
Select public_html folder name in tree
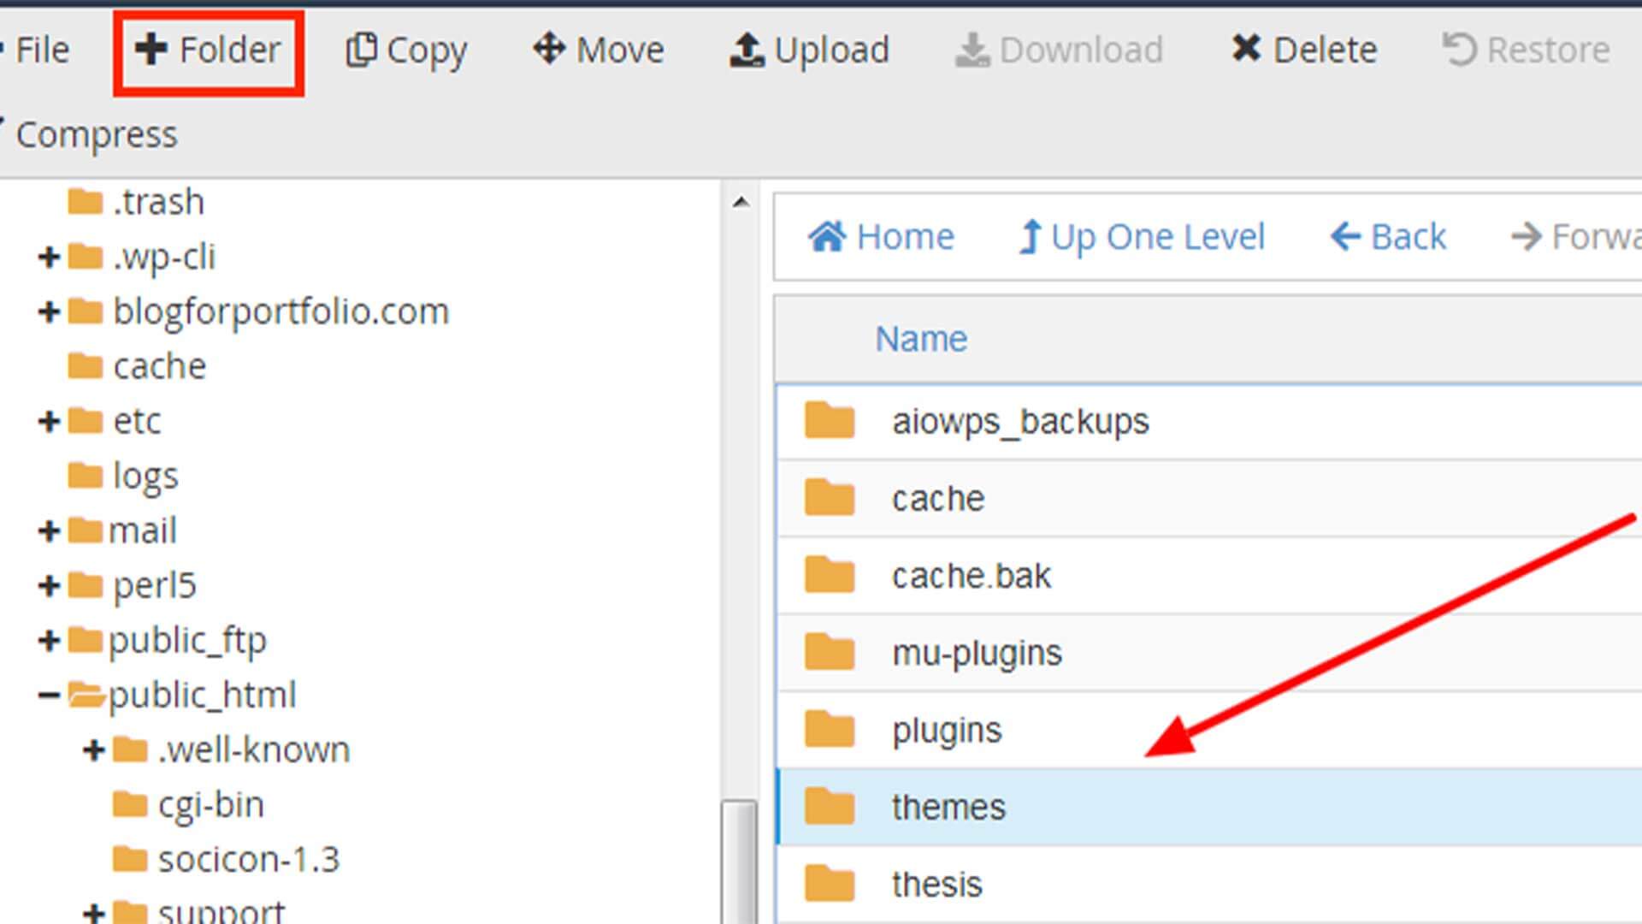coord(203,696)
